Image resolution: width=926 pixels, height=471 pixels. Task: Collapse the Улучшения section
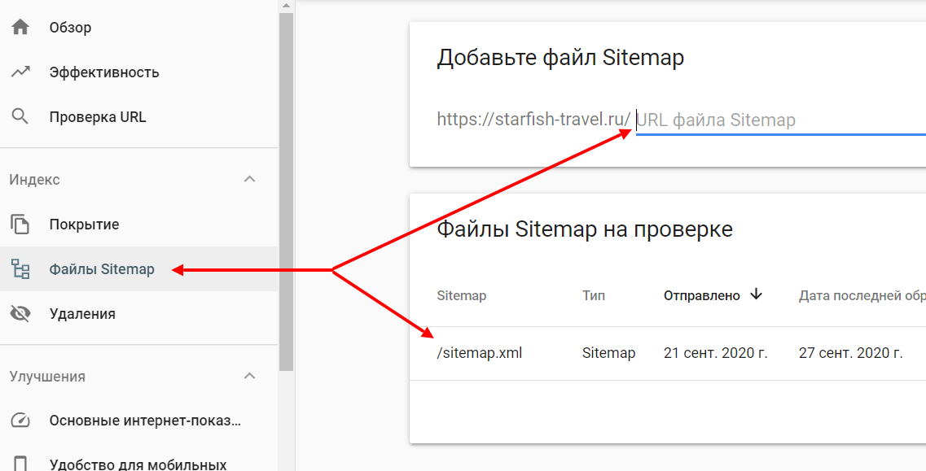tap(251, 377)
